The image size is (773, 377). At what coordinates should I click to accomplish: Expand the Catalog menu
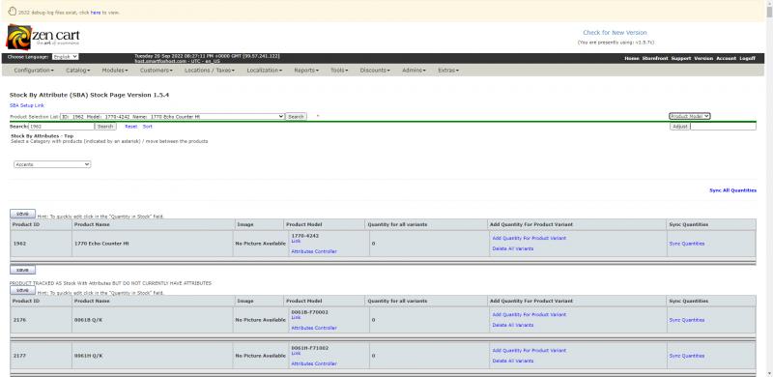(x=78, y=71)
